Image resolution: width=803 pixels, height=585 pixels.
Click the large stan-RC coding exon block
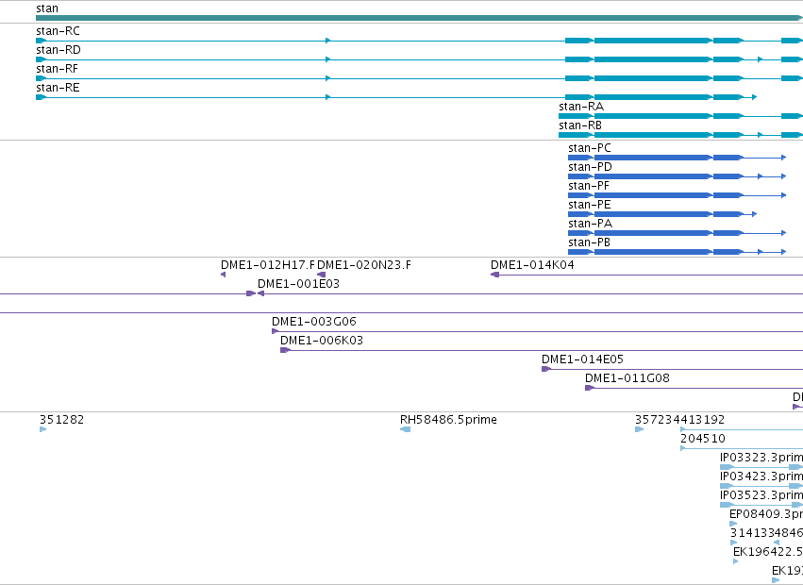click(x=653, y=41)
